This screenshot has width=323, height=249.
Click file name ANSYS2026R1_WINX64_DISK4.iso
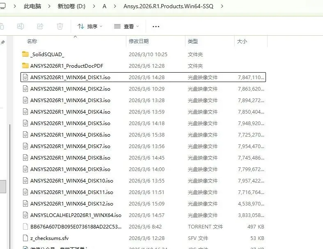(70, 112)
